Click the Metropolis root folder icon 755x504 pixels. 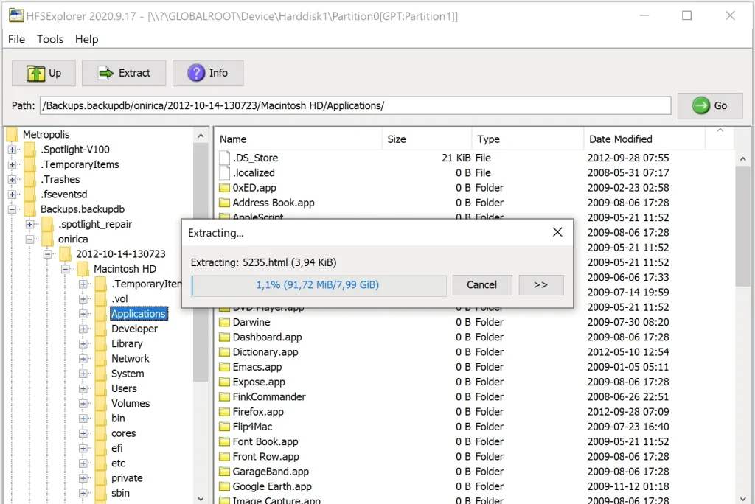click(13, 135)
